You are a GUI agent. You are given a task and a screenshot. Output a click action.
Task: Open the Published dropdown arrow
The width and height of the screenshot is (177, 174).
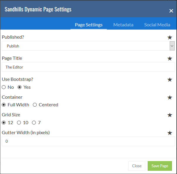(x=172, y=46)
